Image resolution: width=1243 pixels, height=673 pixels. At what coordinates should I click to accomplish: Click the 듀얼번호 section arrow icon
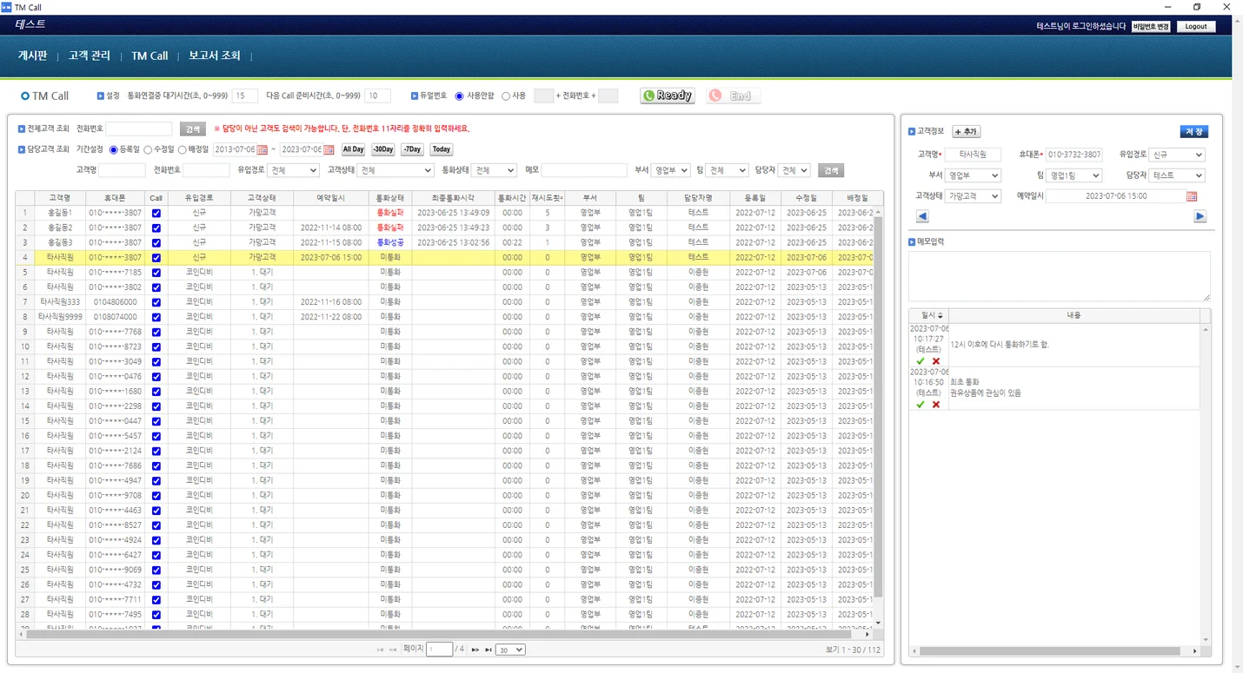pyautogui.click(x=415, y=96)
